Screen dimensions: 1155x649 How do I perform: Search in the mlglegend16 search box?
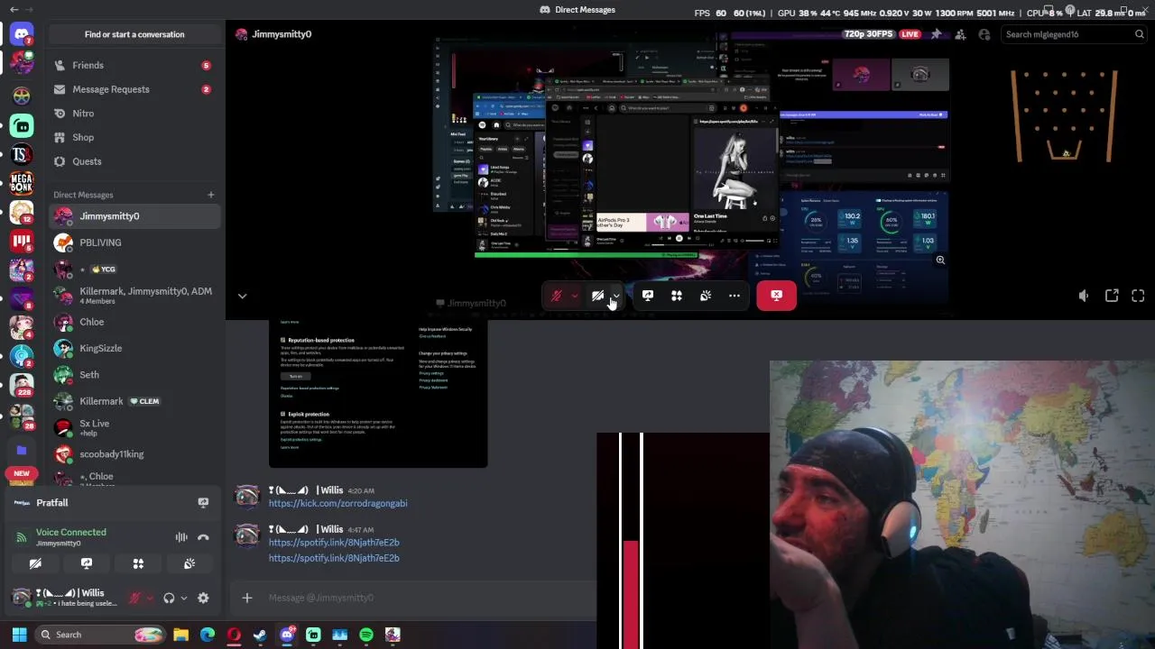click(1074, 34)
